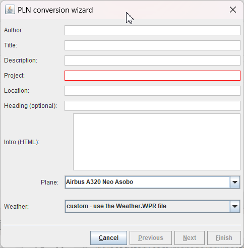The image size is (244, 248).
Task: Close the PLN conversion wizard window
Action: coord(233,10)
